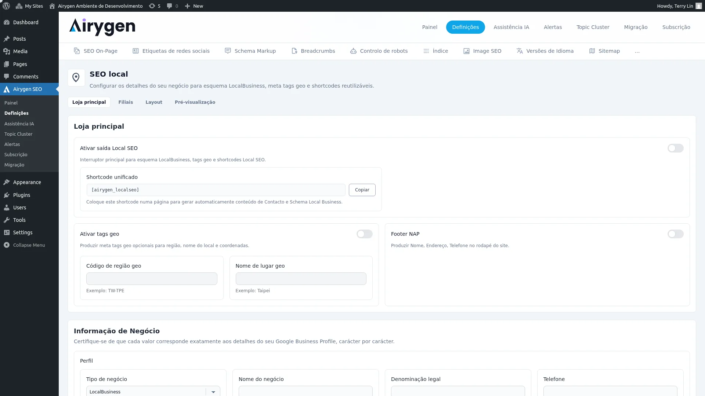
Task: Click the Telefone input field
Action: [610, 391]
